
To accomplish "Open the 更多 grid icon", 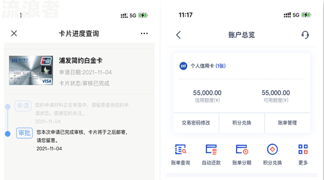I will click(x=303, y=149).
